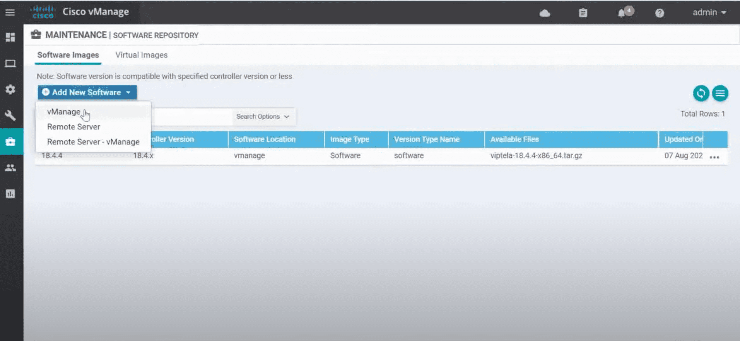Sort by Software Location column header
Screen dimensions: 740x341
click(x=265, y=139)
